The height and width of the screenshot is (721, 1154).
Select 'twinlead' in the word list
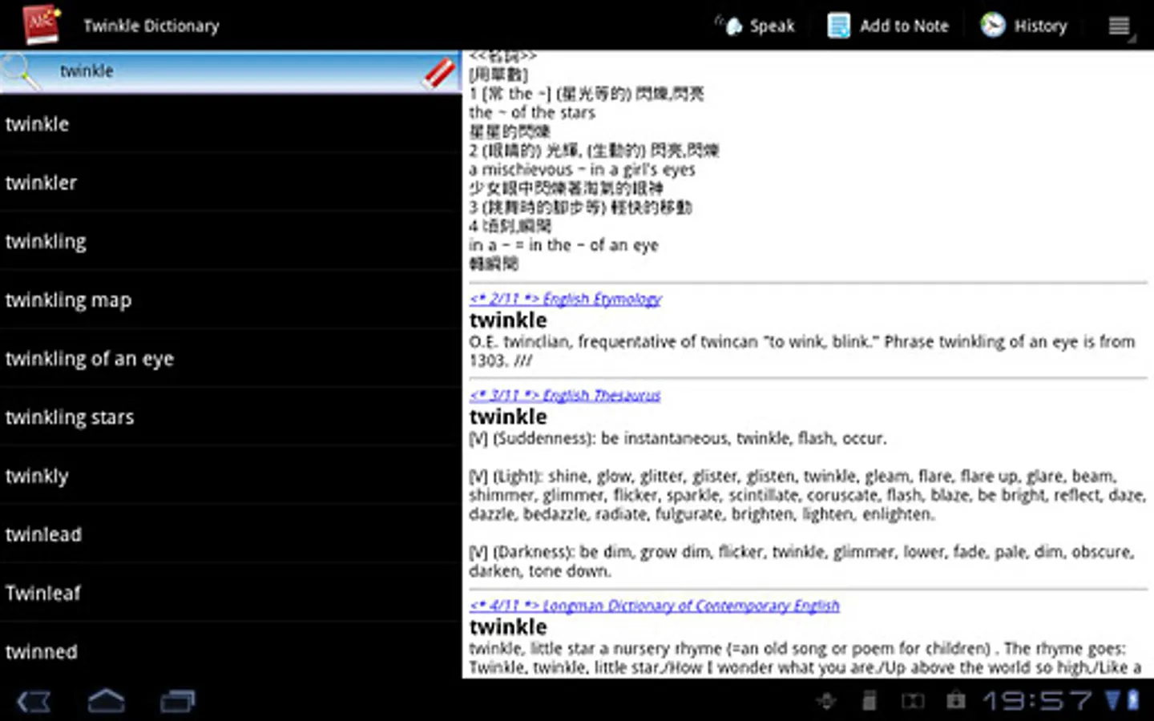[x=230, y=534]
